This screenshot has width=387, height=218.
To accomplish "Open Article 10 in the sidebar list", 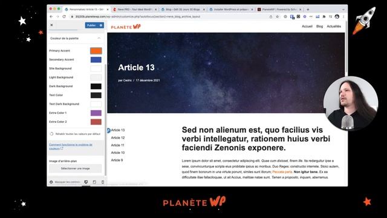I will pos(118,153).
